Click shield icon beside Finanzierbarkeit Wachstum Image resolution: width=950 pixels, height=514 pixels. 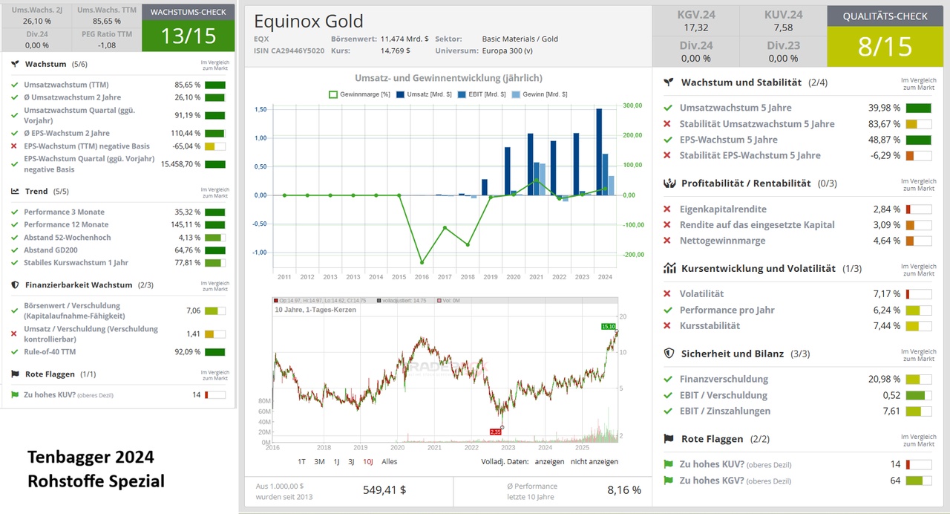tap(15, 285)
